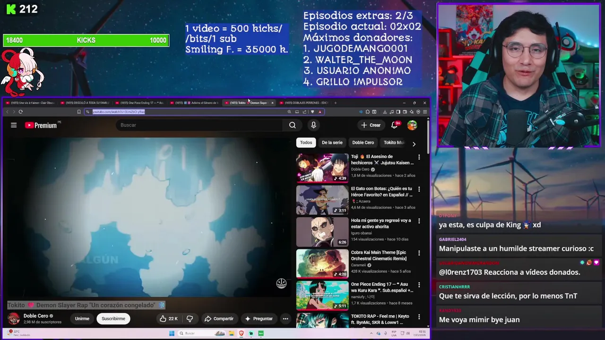The height and width of the screenshot is (340, 605).
Task: Switch to DOBLAJES PERRONES browser tab
Action: click(x=305, y=103)
